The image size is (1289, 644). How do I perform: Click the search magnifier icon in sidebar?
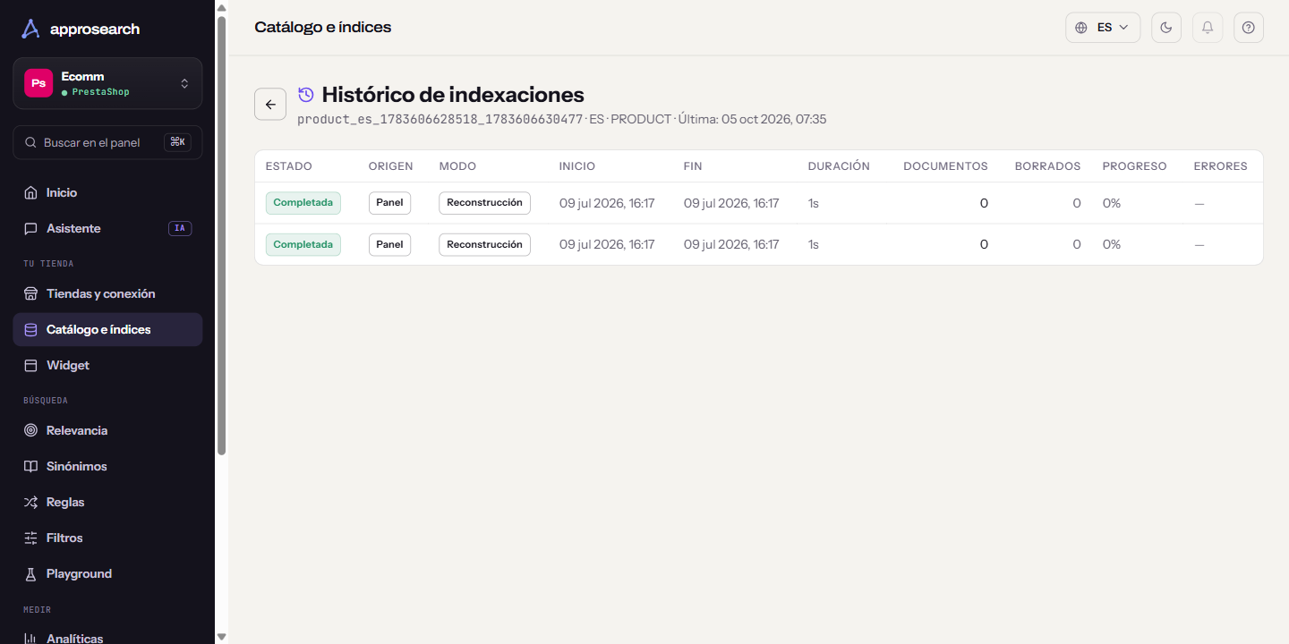(x=30, y=142)
